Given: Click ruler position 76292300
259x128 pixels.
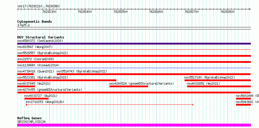Looking at the screenshot, I should (x=49, y=12).
